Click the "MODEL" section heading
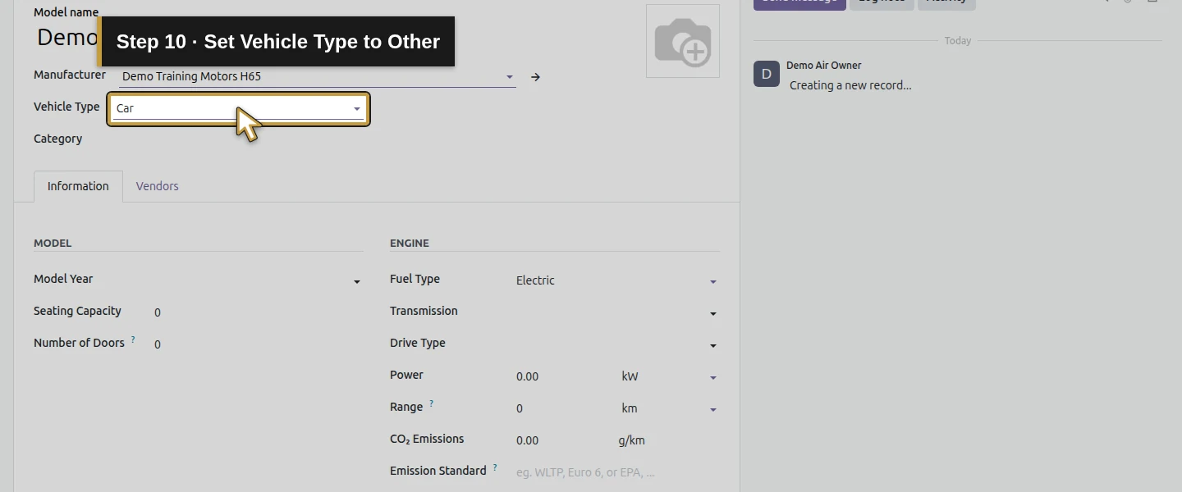Screen dimensions: 1182x492 pos(53,243)
